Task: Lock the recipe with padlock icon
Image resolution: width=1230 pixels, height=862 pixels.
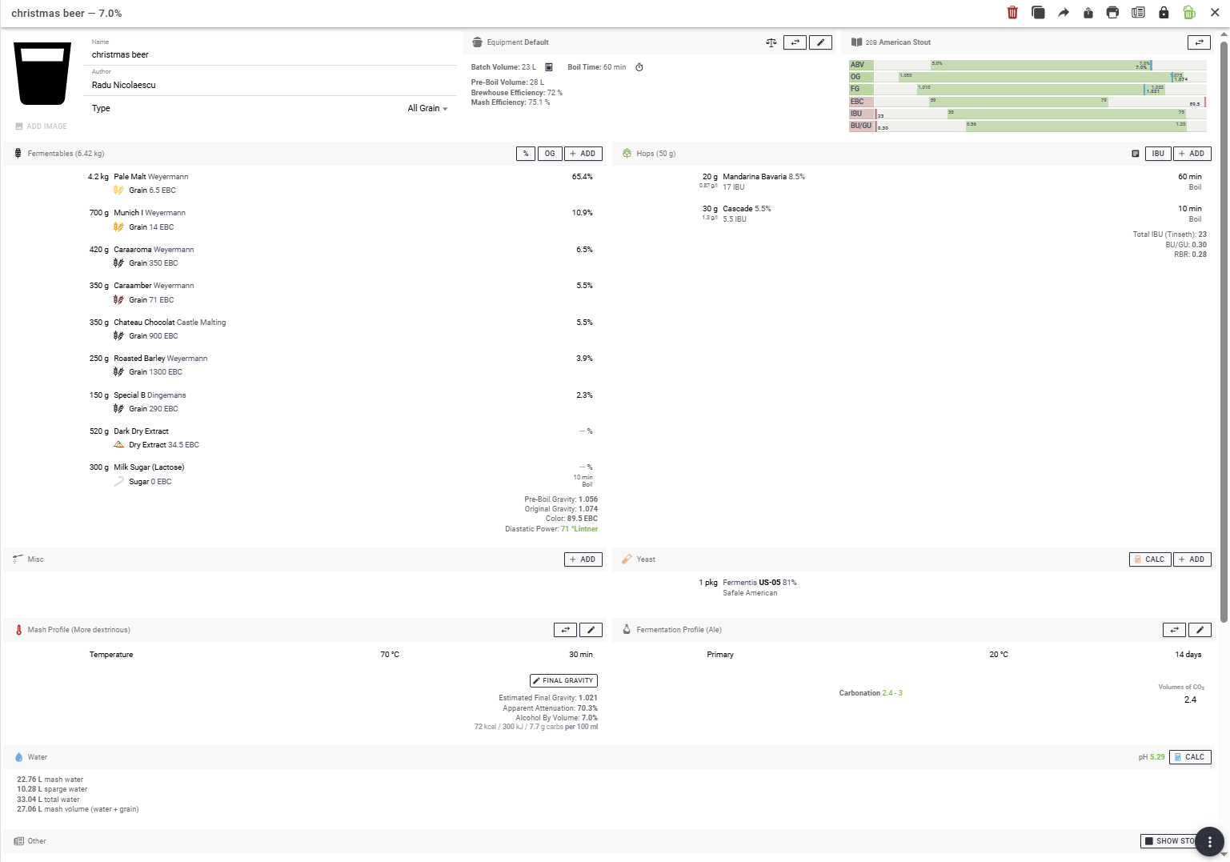Action: [1164, 13]
